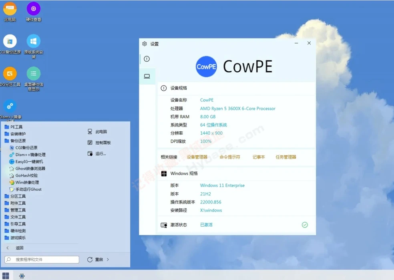This screenshot has width=394, height=280.
Task: Expand the PE工具 folder
Action: pyautogui.click(x=16, y=127)
